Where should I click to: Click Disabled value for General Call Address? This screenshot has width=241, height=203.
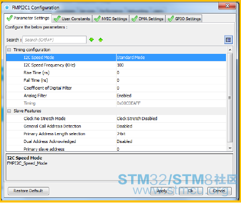click(x=124, y=126)
